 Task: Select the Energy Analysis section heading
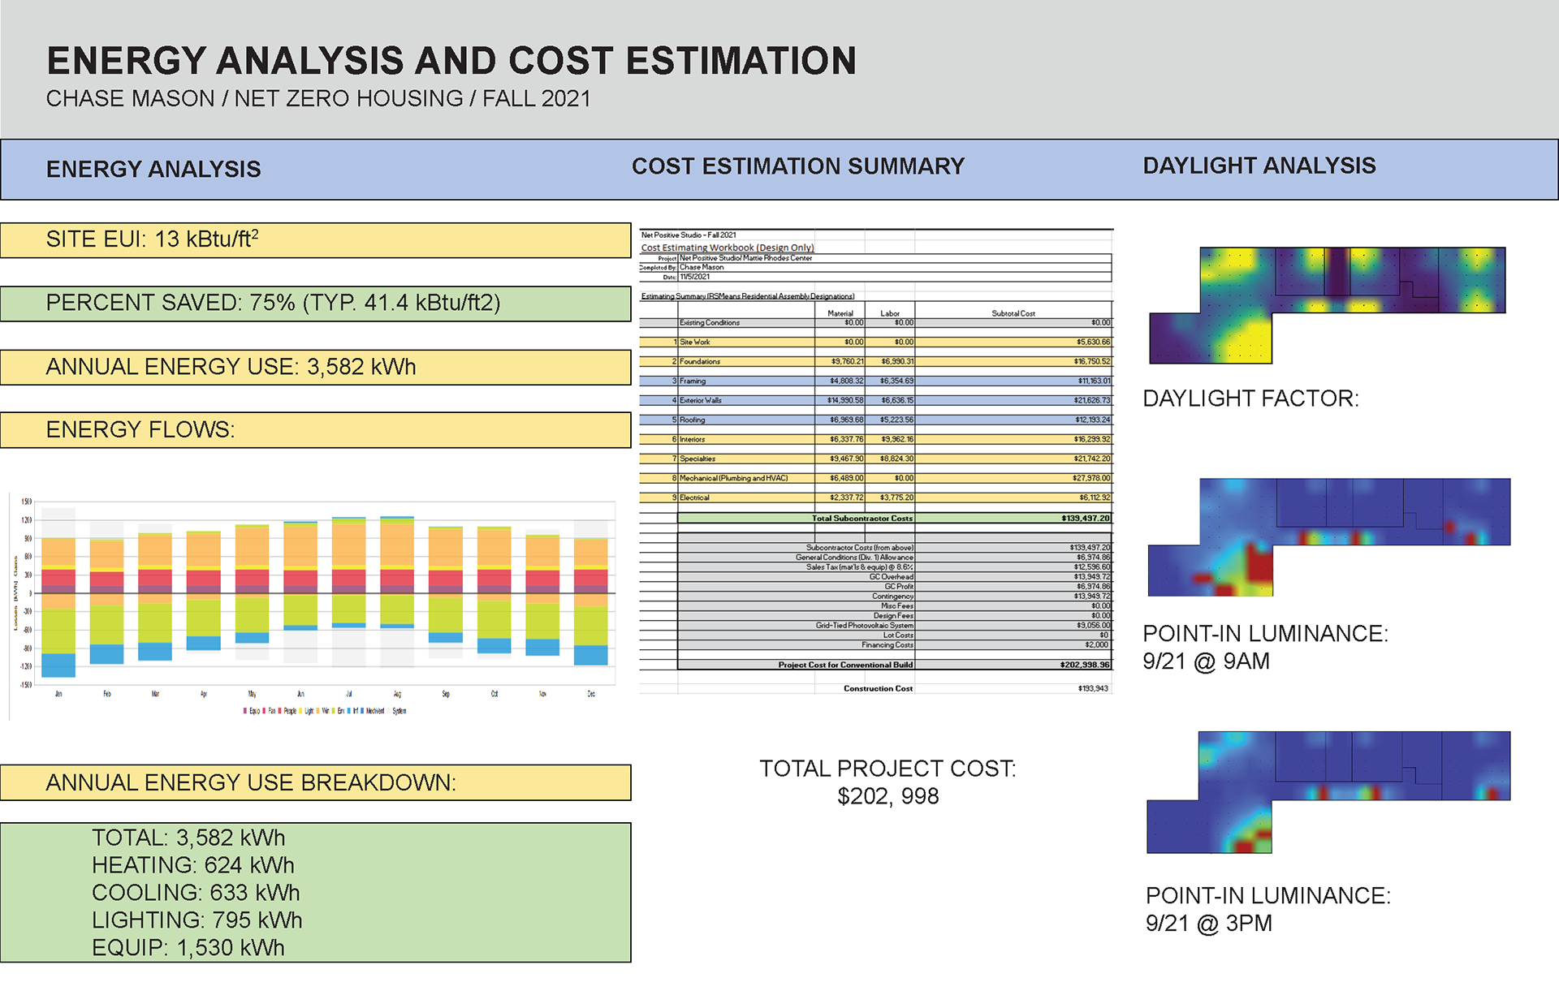coord(153,169)
